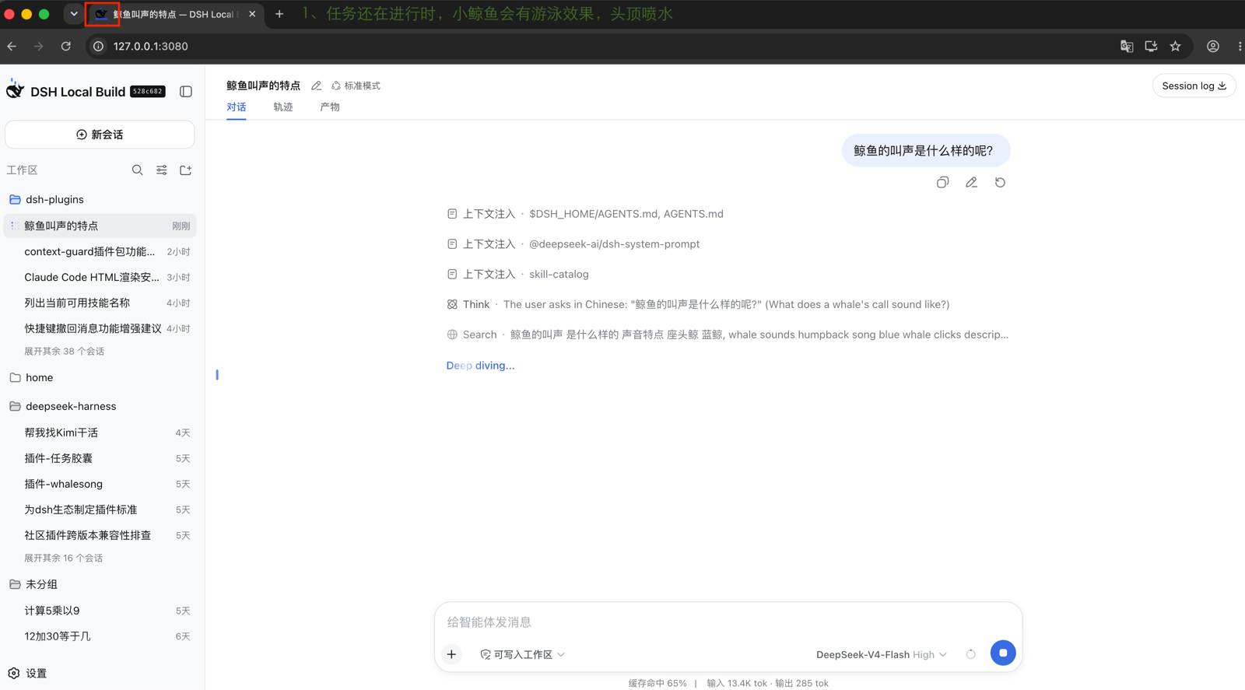Viewport: 1245px width, 690px height.
Task: Open workspace filter settings icon
Action: [x=162, y=170]
